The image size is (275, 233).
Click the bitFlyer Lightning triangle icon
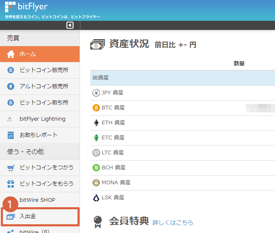10,119
